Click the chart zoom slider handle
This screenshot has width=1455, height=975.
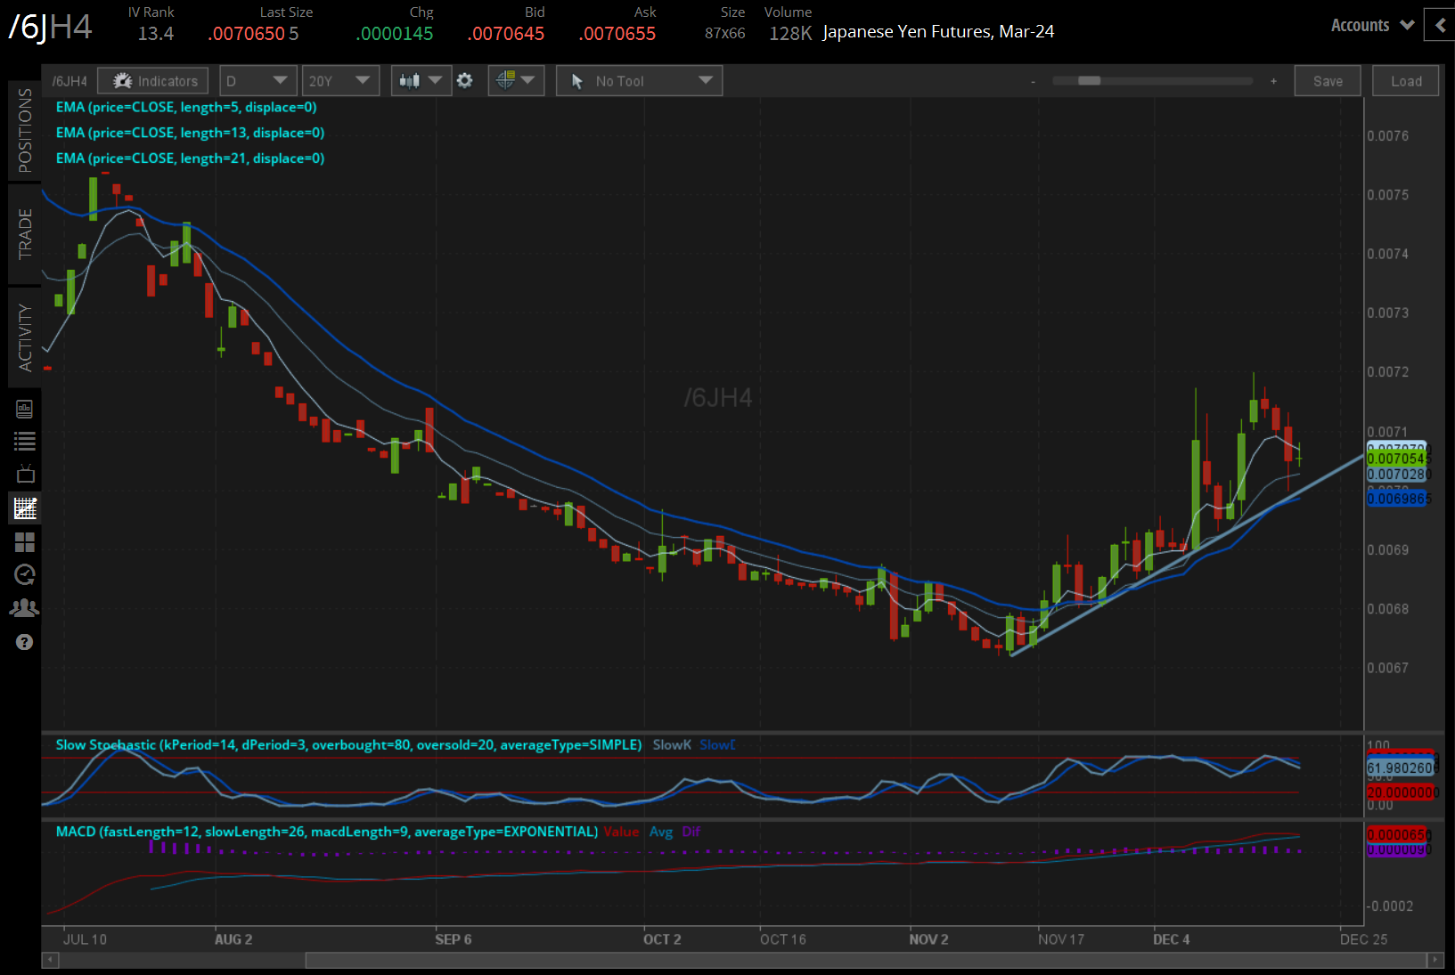1089,81
